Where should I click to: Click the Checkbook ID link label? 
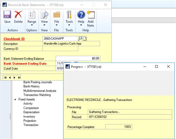pyautogui.click(x=14, y=39)
